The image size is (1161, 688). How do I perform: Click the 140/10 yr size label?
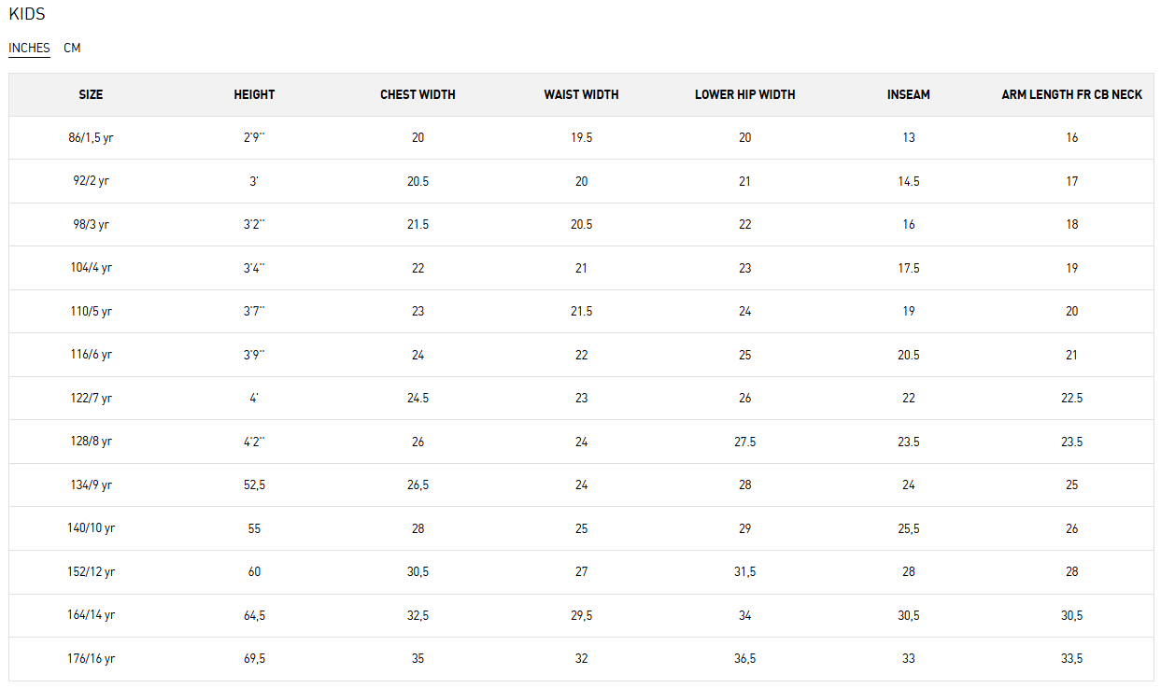(91, 528)
